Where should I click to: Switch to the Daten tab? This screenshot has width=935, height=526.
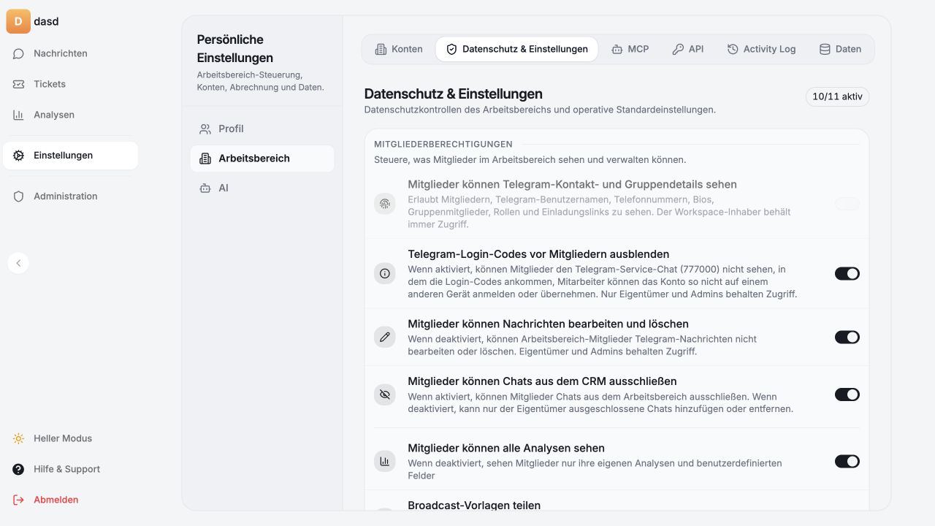tap(840, 49)
